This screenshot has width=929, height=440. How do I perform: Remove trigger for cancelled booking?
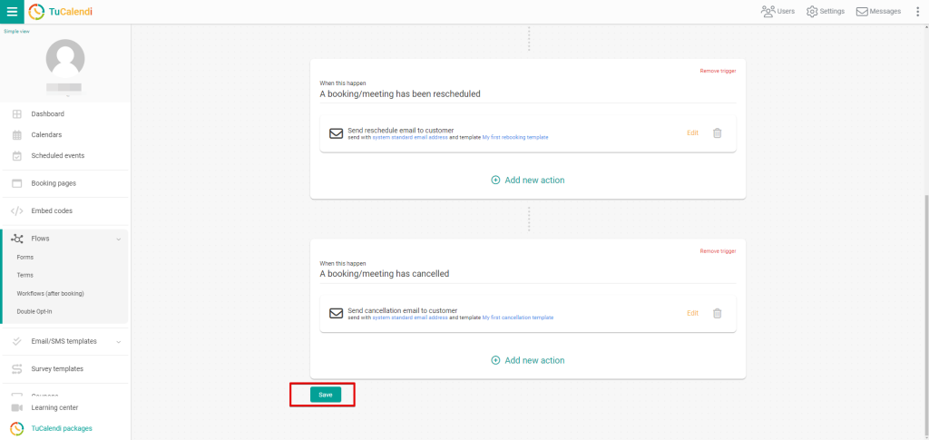717,251
